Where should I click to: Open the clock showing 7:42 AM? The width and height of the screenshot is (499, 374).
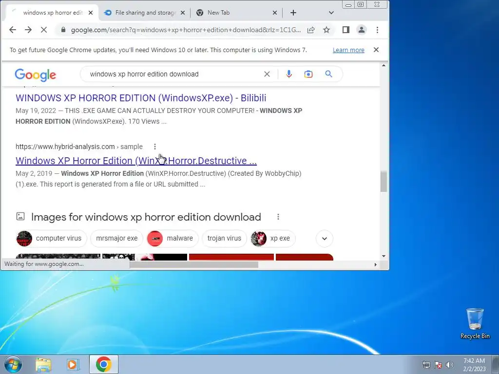(x=474, y=365)
